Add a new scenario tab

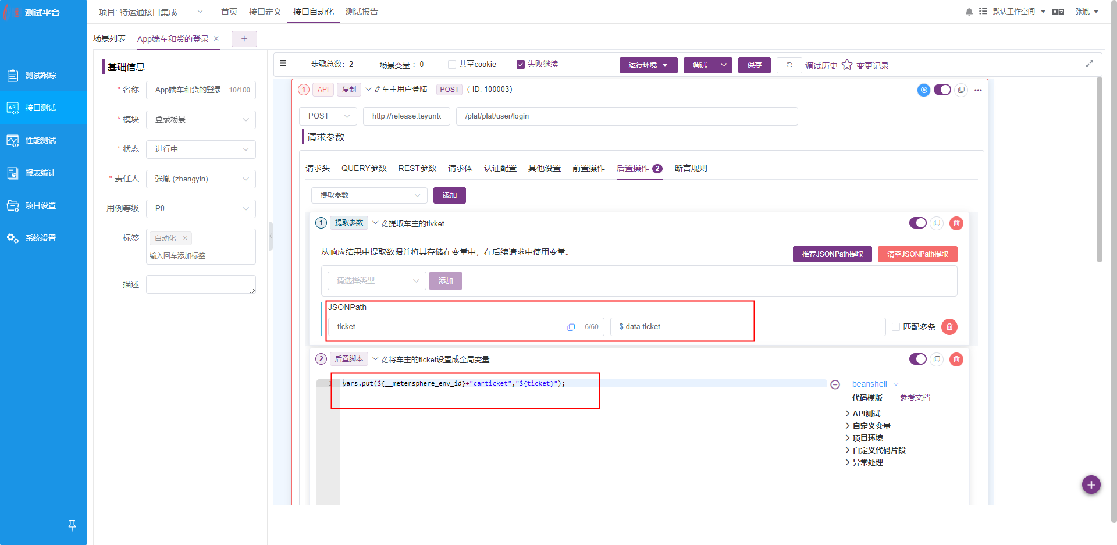coord(244,38)
